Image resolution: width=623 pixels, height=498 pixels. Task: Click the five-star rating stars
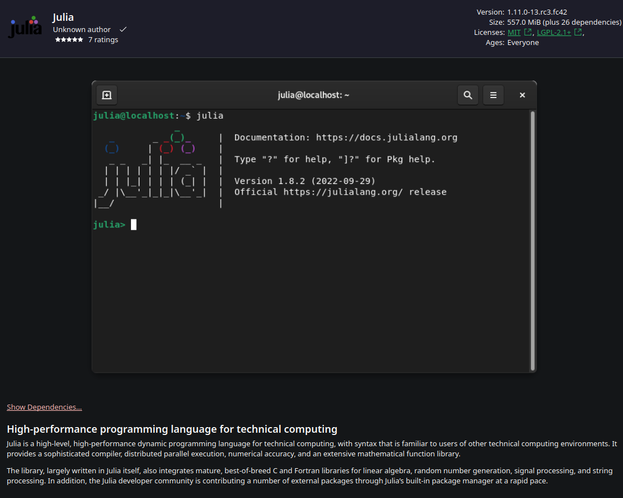coord(69,40)
